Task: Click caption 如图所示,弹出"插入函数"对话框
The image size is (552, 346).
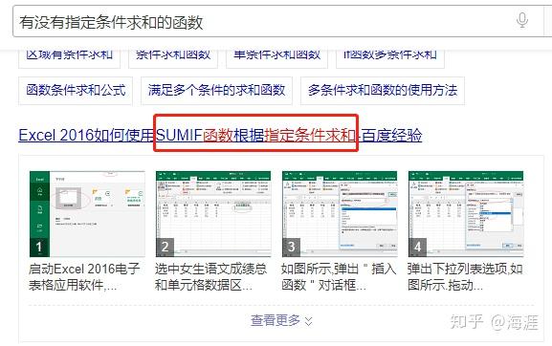Action: pyautogui.click(x=339, y=277)
